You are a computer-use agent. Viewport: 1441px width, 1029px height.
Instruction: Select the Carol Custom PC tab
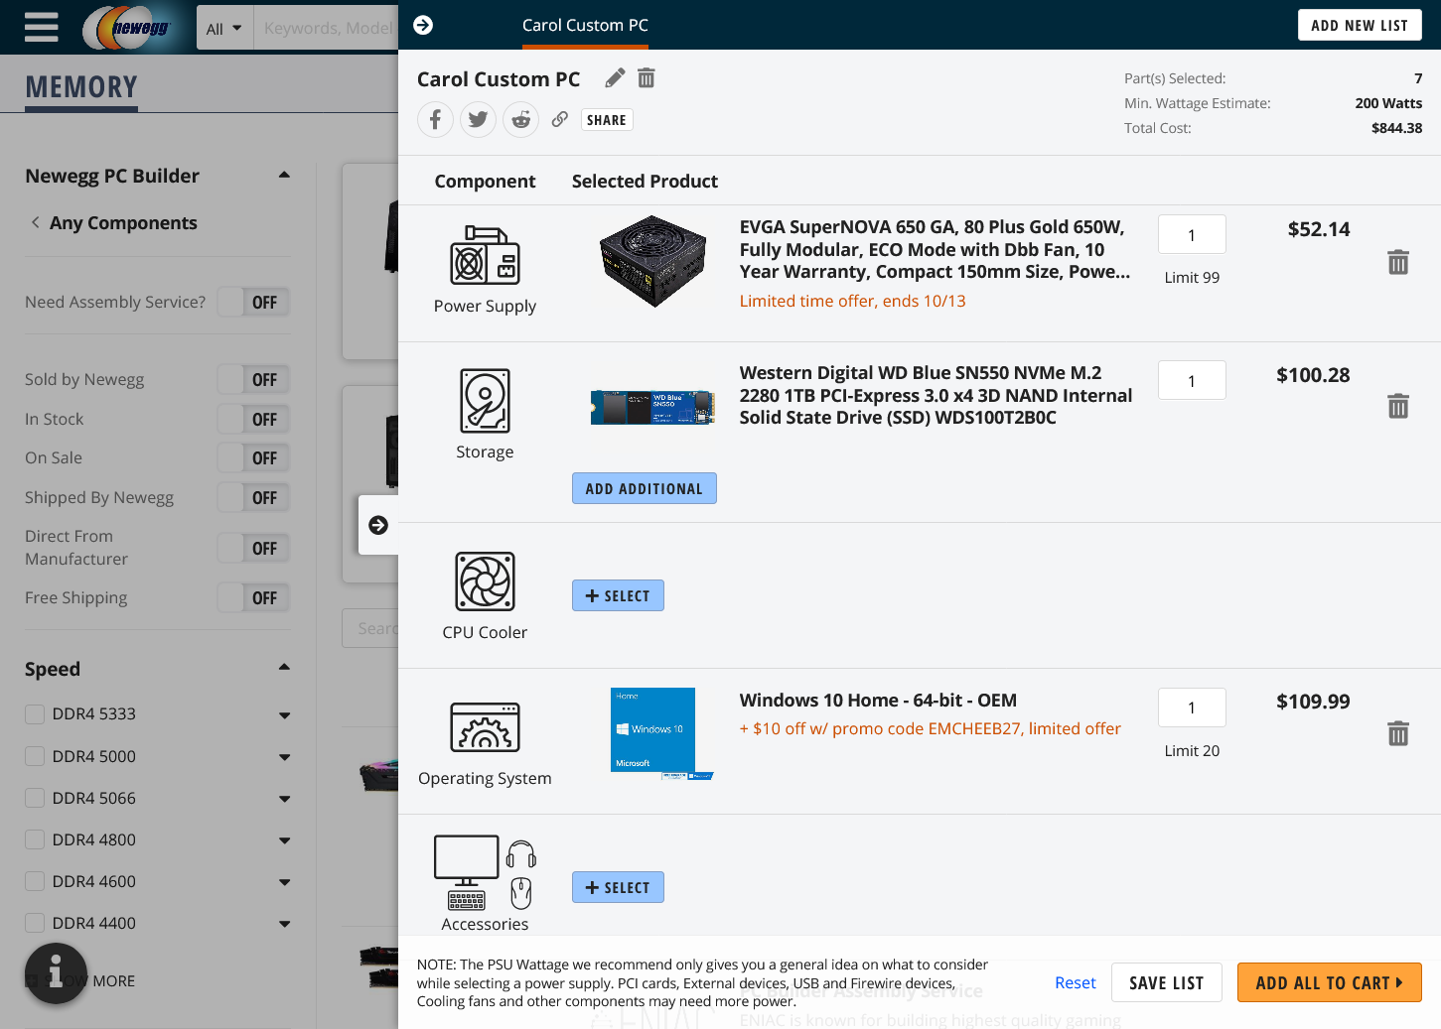(585, 26)
